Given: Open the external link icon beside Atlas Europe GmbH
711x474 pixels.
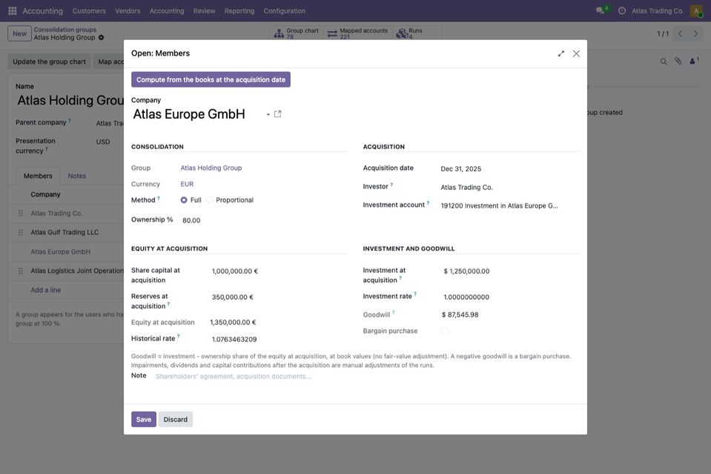Looking at the screenshot, I should coord(277,113).
